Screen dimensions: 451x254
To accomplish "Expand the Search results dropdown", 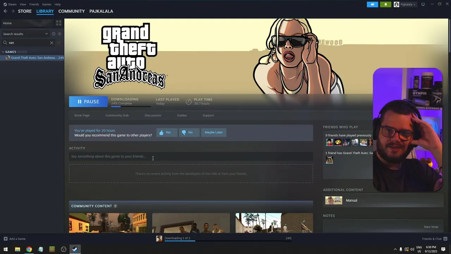I will click(x=25, y=34).
